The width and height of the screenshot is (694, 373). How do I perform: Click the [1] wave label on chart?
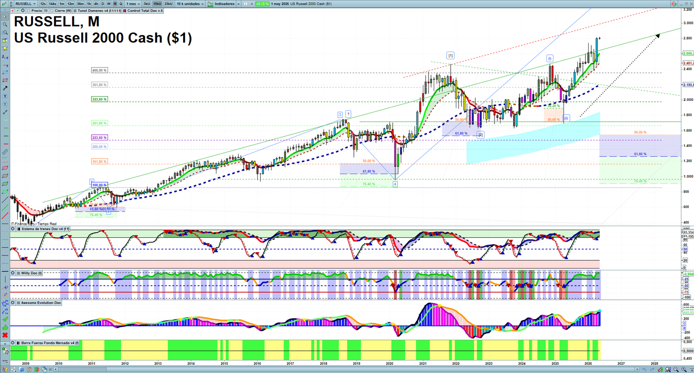pyautogui.click(x=451, y=55)
